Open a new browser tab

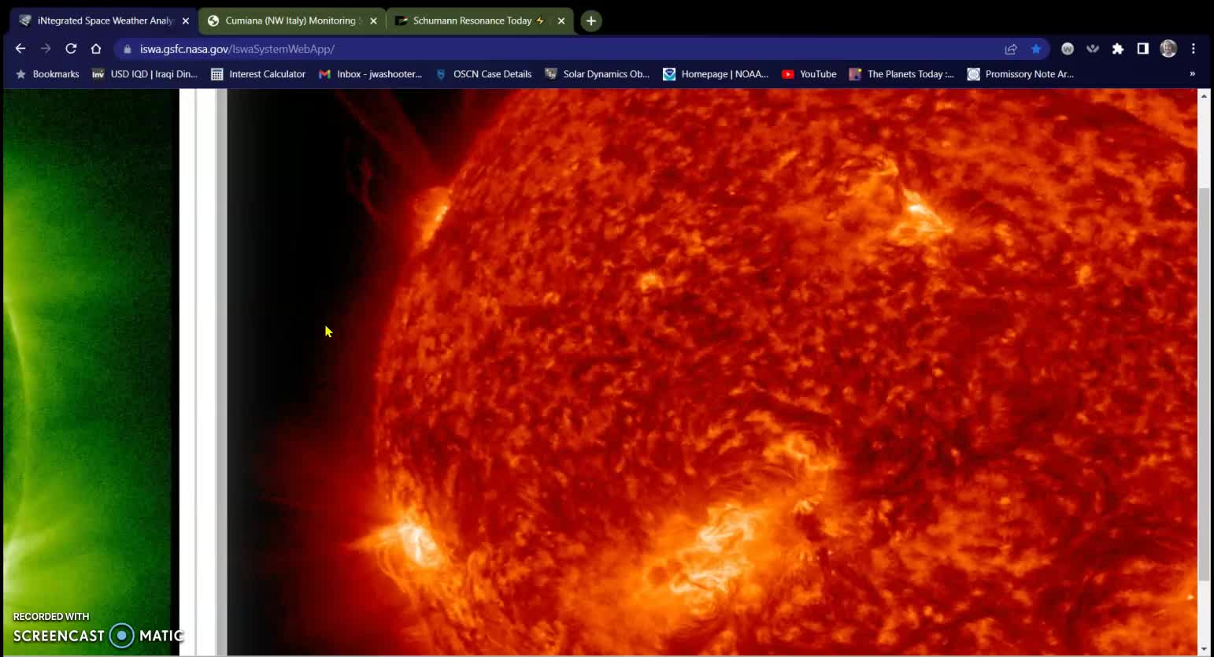591,20
